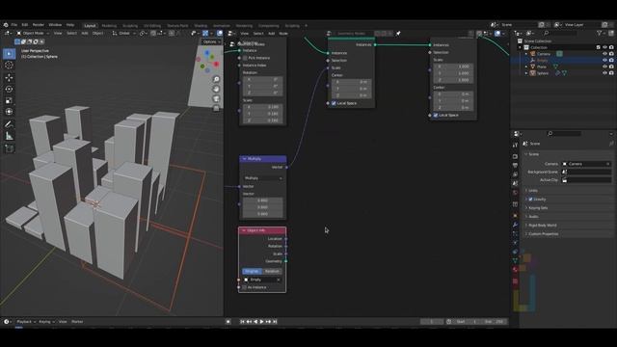
Task: Select the Select Box tool in viewport toolbar
Action: (9, 54)
